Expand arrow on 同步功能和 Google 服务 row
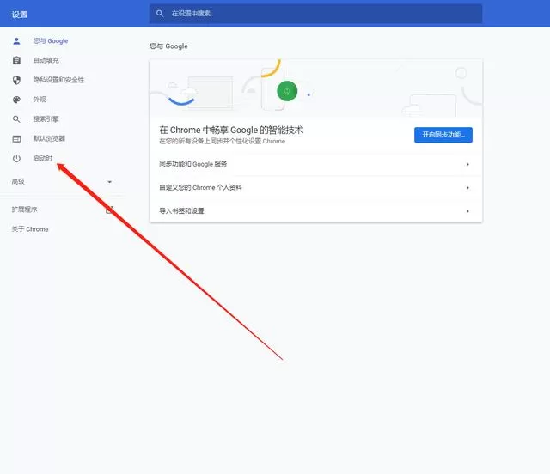Viewport: 550px width, 474px height. pos(467,164)
